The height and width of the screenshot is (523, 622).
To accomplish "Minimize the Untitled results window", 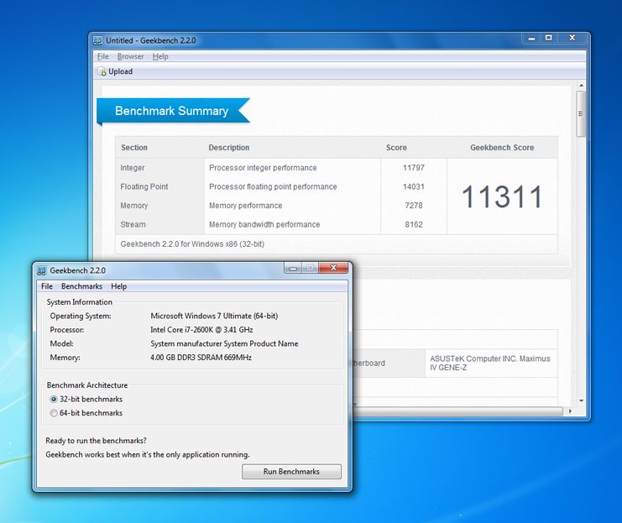I will click(x=530, y=38).
